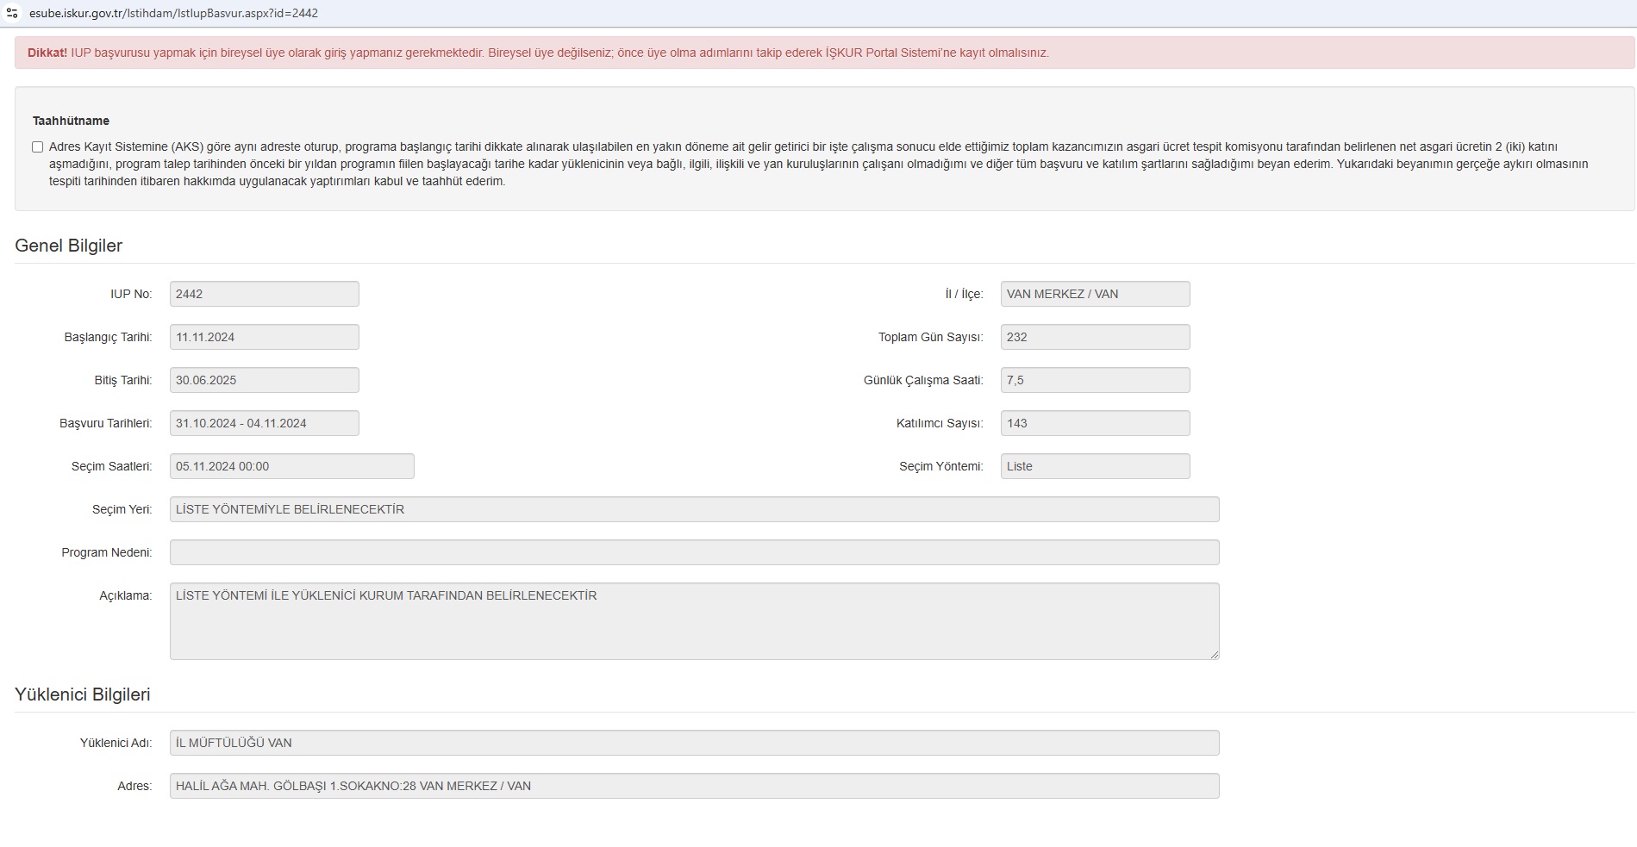Click the Yüklenici Adı field İL MÜFTÜLÜĞÜ VAN
The image size is (1637, 847).
tap(695, 743)
